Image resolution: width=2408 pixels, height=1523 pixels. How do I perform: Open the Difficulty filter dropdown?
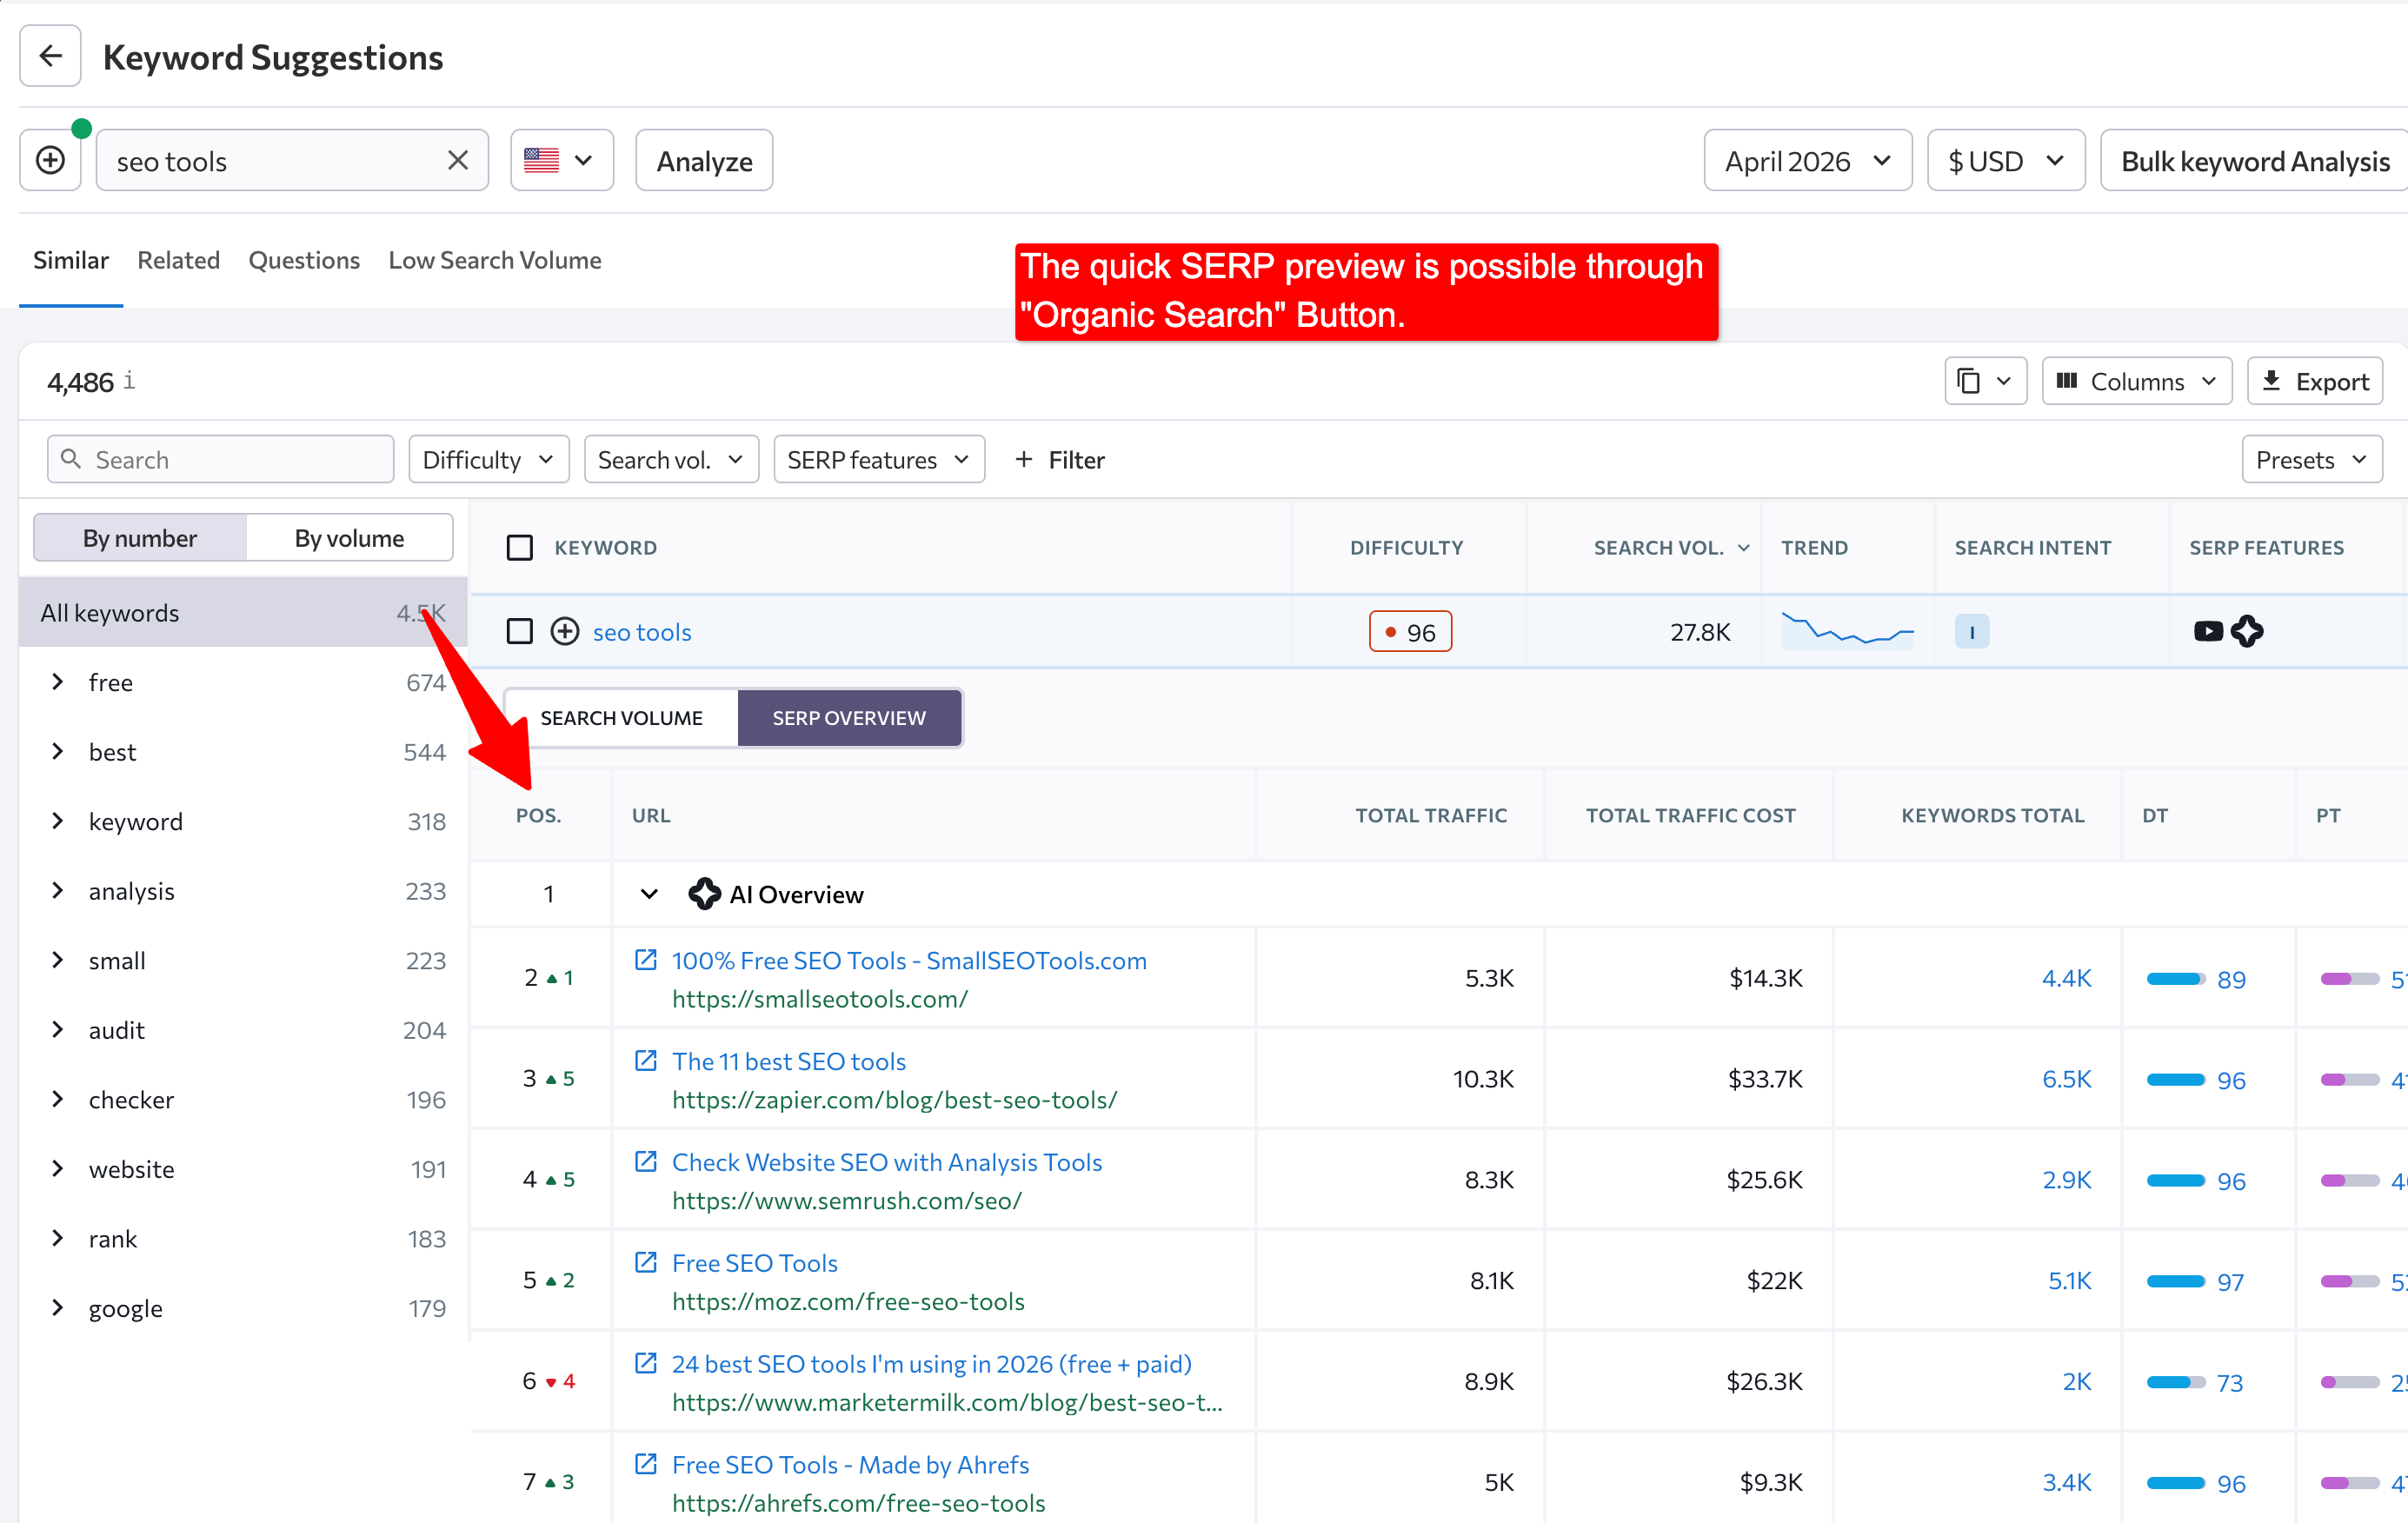coord(488,459)
